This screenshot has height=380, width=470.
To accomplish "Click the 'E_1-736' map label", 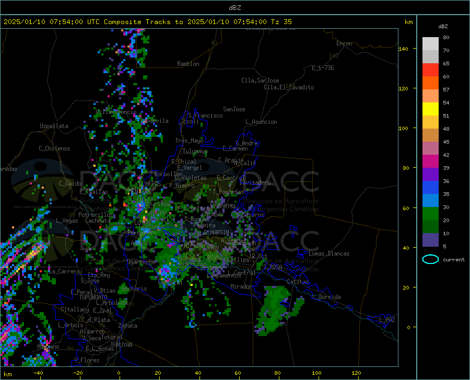I will pos(323,68).
